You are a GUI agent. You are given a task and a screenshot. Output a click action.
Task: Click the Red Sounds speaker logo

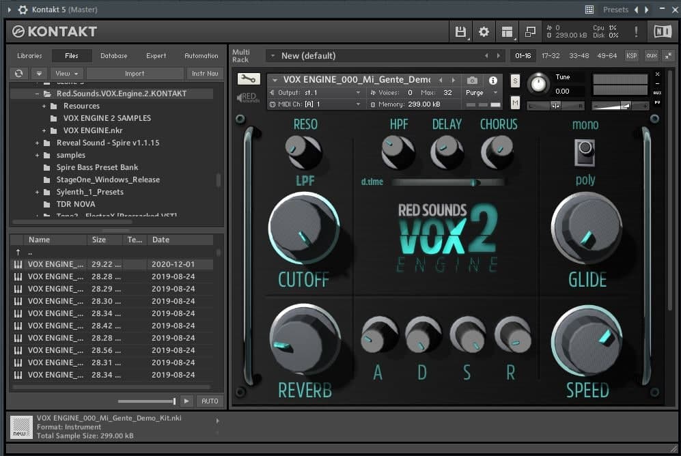pos(248,98)
